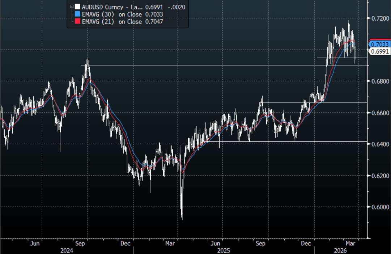Viewport: 391px width, 254px height.
Task: Click the white AUDUSD series color swatch
Action: (77, 7)
